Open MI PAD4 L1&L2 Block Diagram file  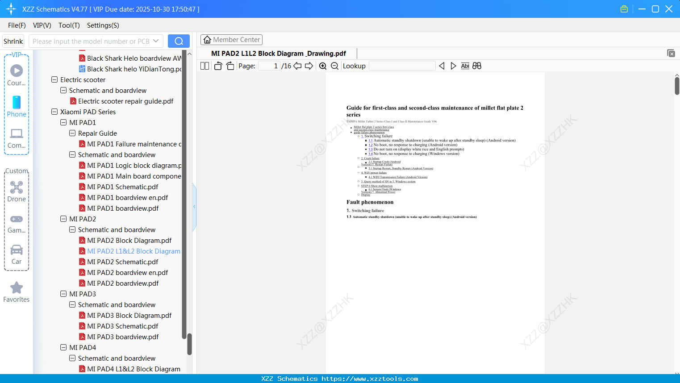[x=130, y=369]
